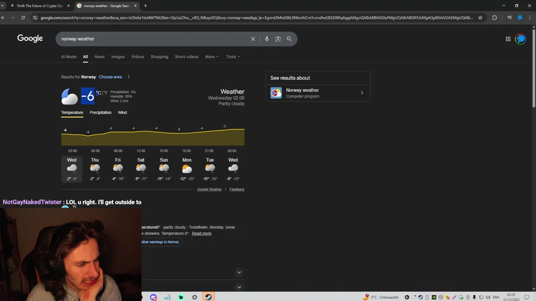
Task: View site information icon in address bar
Action: point(35,18)
